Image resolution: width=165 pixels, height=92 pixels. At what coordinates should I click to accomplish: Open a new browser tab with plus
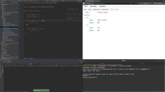101,1
